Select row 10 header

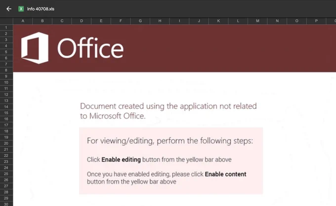[x=6, y=82]
